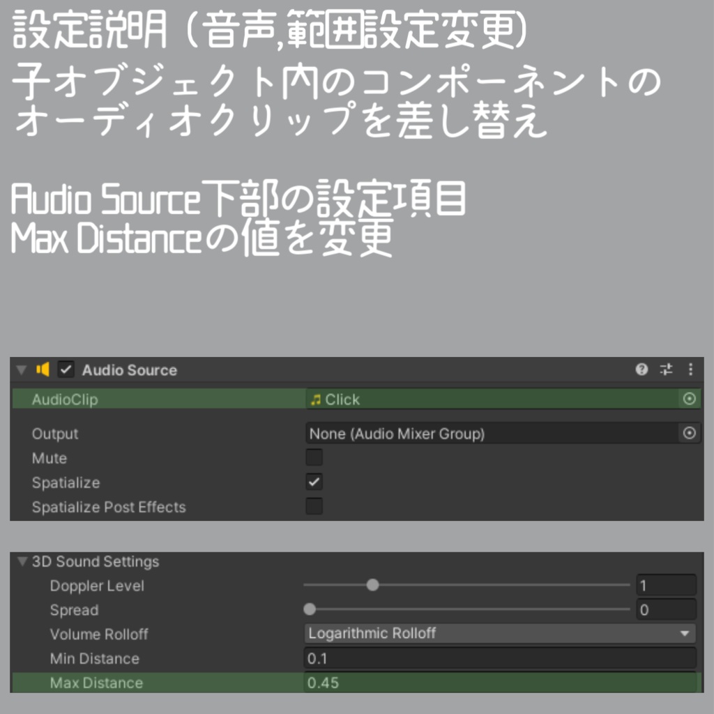Viewport: 714px width, 714px height.
Task: Open the Audio Source help documentation icon
Action: pos(641,370)
